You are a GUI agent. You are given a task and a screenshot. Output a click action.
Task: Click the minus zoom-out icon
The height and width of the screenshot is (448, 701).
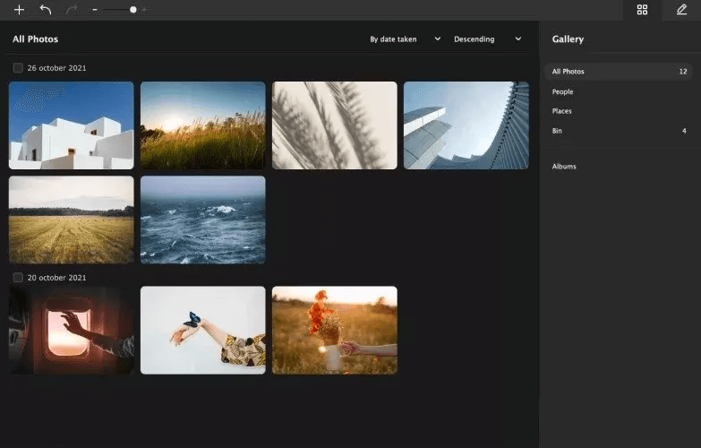point(95,10)
